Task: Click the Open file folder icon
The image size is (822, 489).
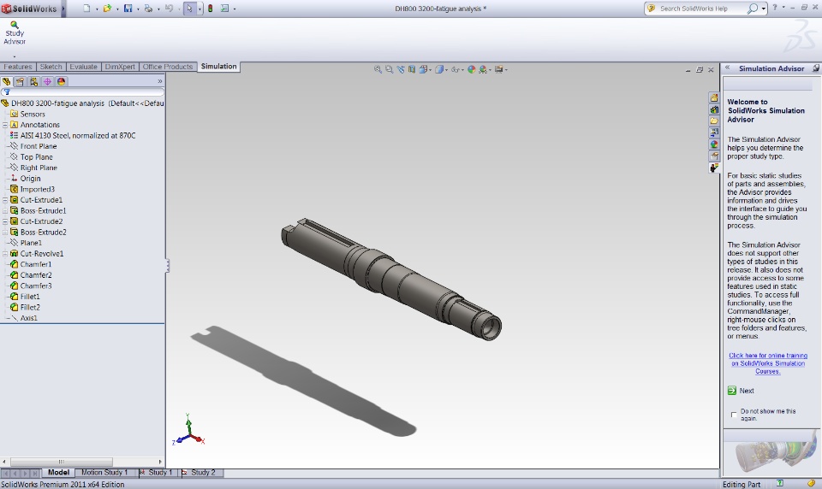Action: pyautogui.click(x=107, y=9)
